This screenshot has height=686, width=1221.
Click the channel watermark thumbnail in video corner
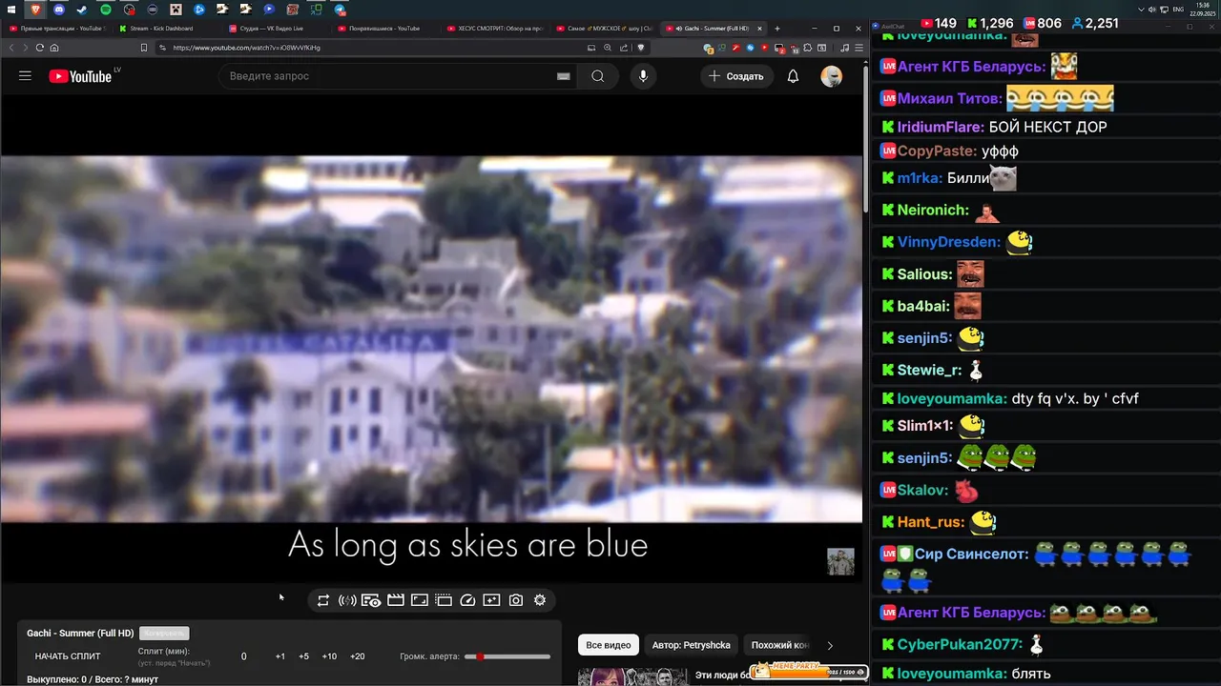pos(840,561)
